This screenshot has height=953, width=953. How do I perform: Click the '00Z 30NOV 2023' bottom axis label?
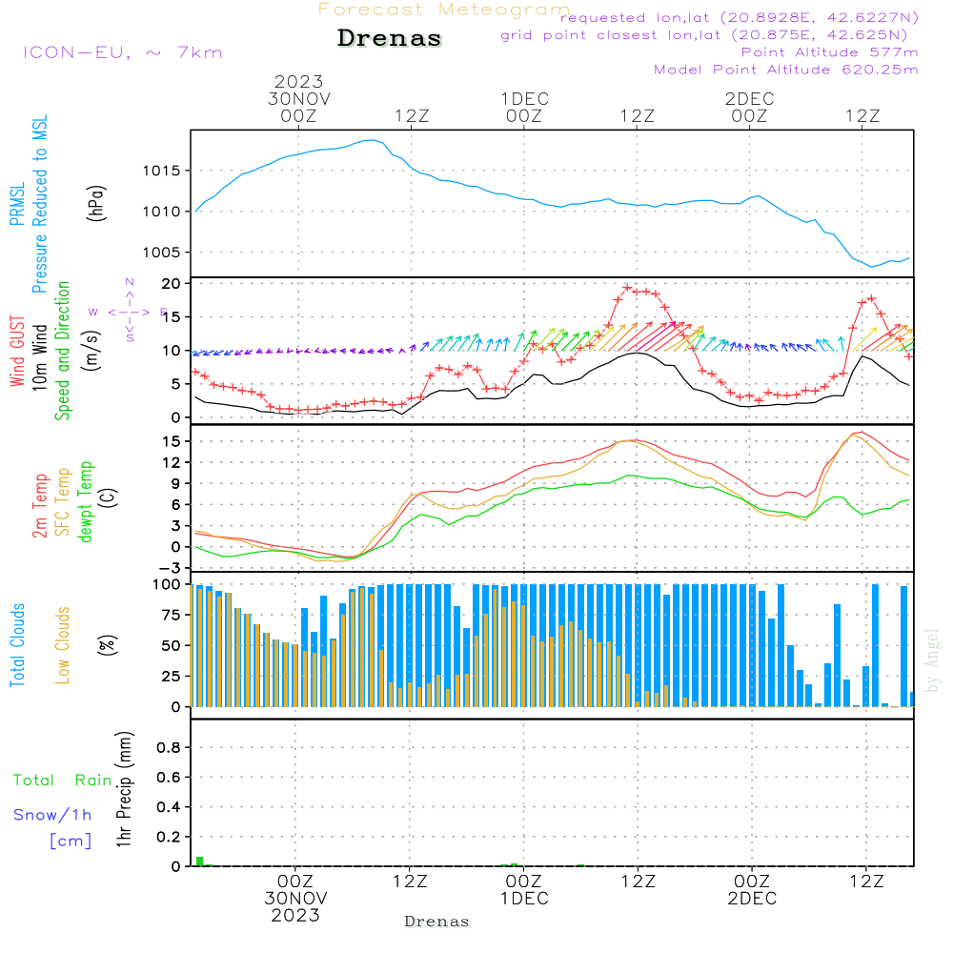295,899
